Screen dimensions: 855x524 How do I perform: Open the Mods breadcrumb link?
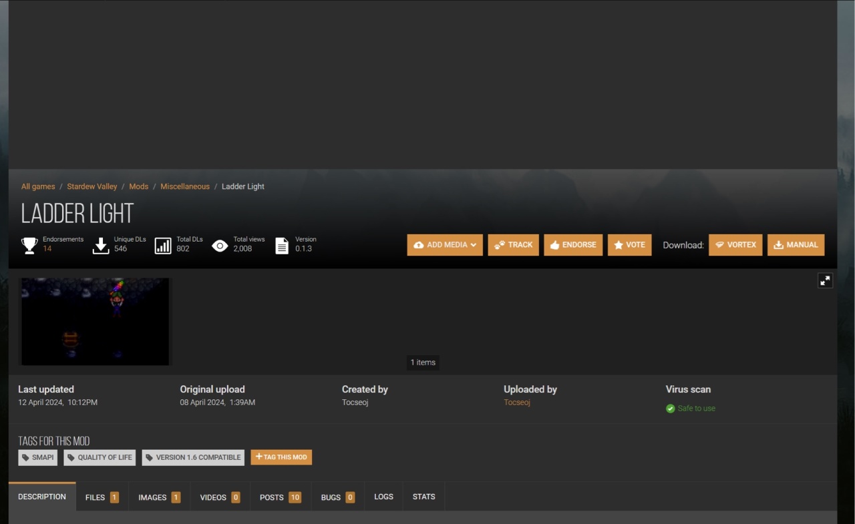point(139,186)
